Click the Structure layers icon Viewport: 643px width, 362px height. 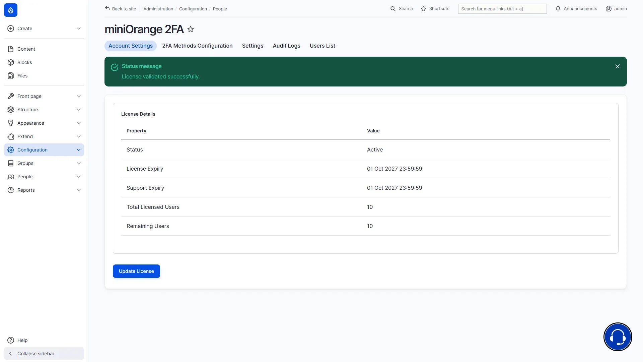click(11, 110)
